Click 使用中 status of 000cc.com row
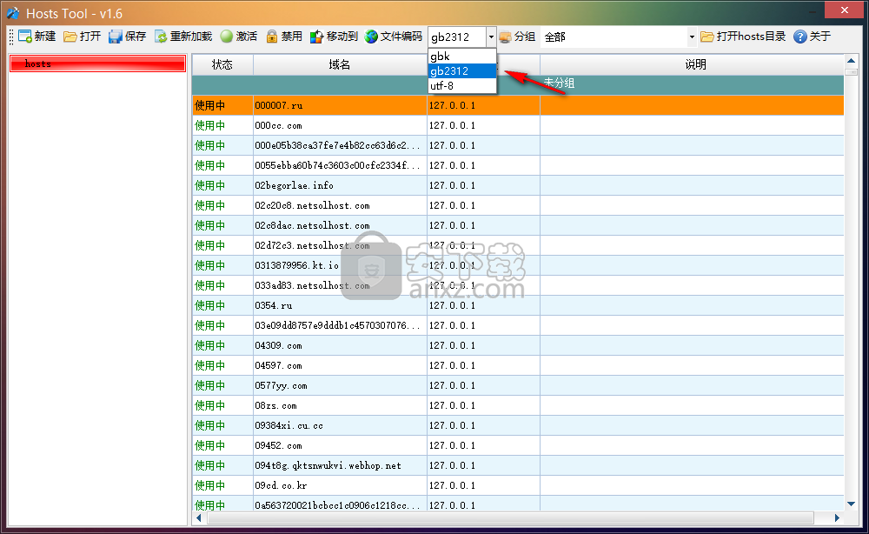The width and height of the screenshot is (869, 534). tap(210, 125)
